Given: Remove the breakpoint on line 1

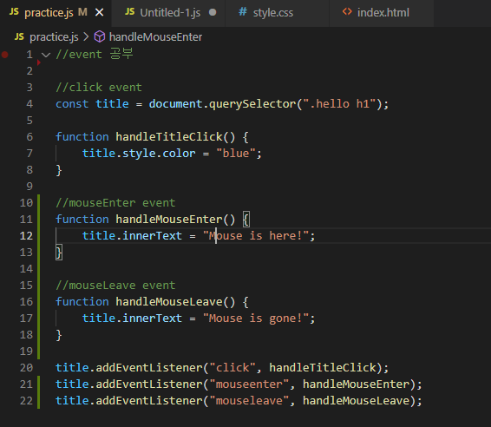Looking at the screenshot, I should tap(4, 55).
